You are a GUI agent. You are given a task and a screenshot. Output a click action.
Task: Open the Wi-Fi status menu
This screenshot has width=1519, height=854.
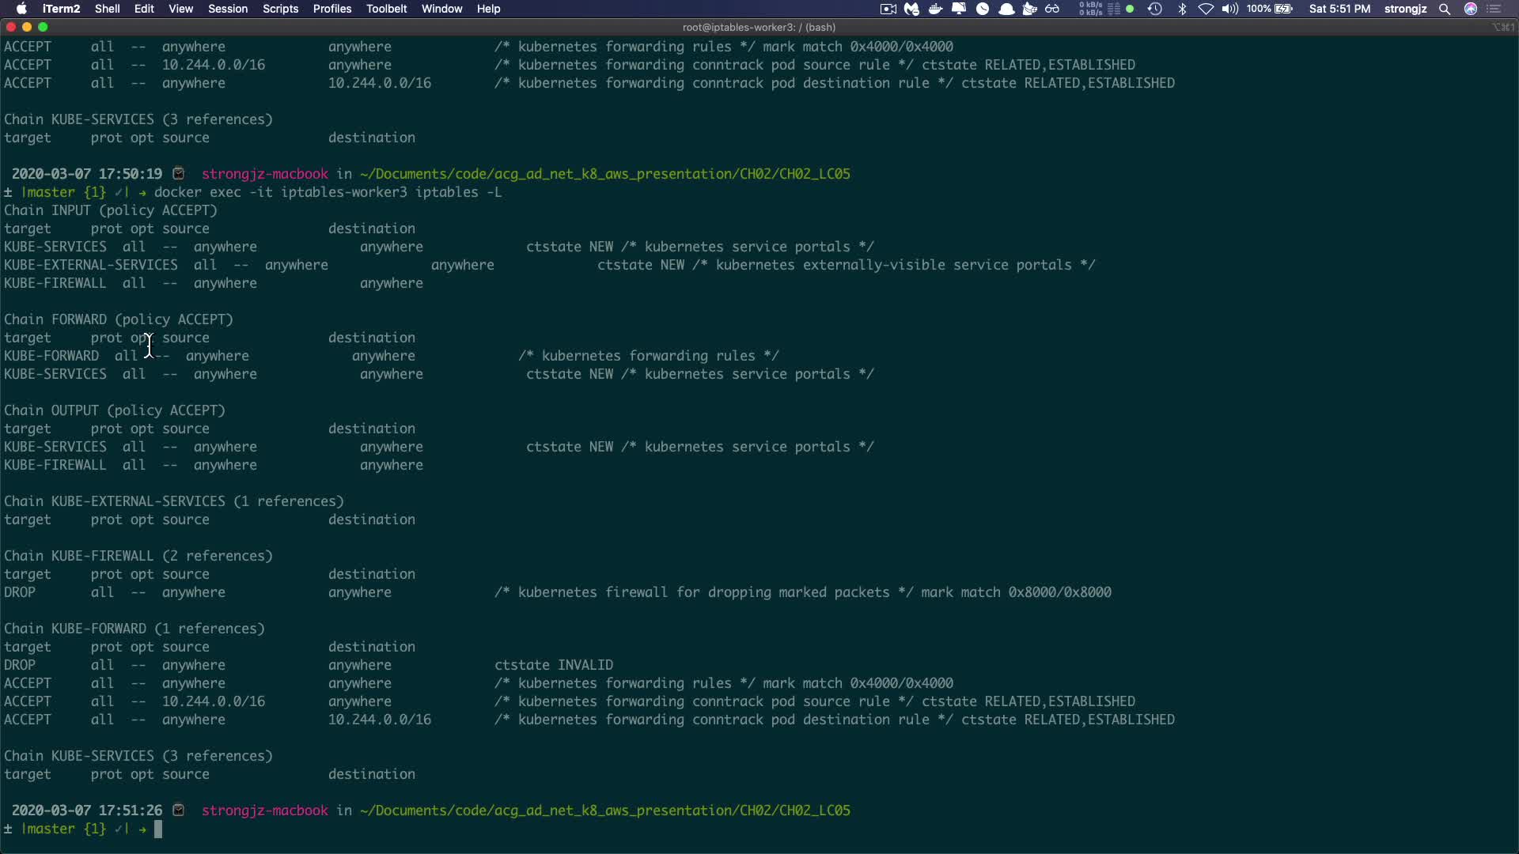[1206, 9]
